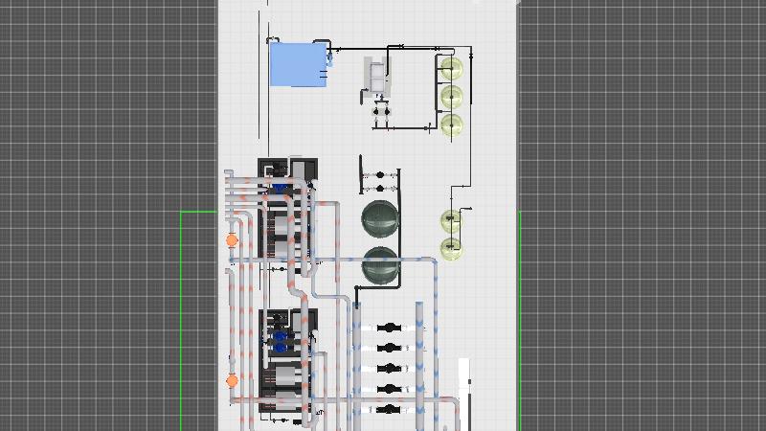The height and width of the screenshot is (431, 766).
Task: Select the topmost yellow-green vessel in the trio
Action: pos(451,69)
